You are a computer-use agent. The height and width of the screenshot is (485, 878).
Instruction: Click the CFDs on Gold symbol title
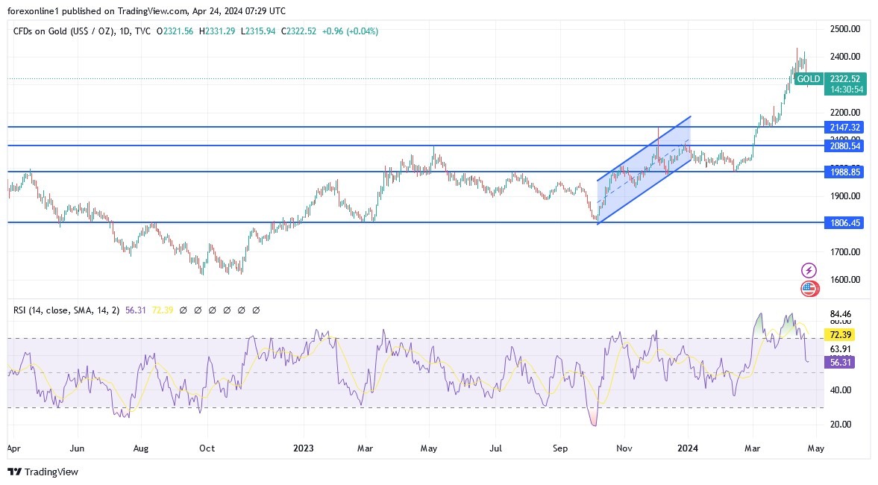pos(82,31)
